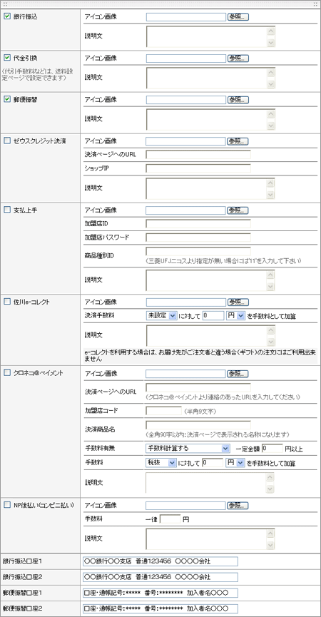Image resolution: width=321 pixels, height=617 pixels.
Task: Click the 佐川e-コレクト 説明文 text area
Action: [x=210, y=336]
